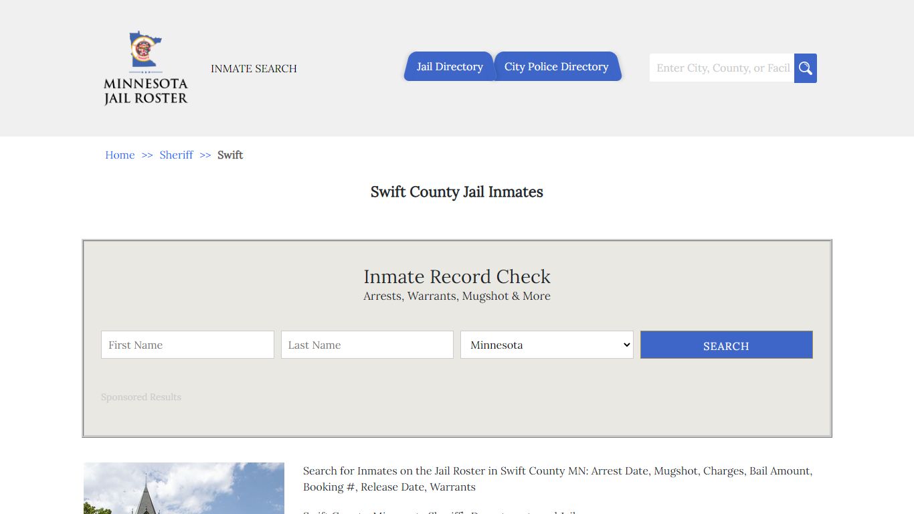Screen dimensions: 914x514
Task: Click the 'Search for Inmates on the Jail Roster' paragraph
Action: pyautogui.click(x=557, y=479)
